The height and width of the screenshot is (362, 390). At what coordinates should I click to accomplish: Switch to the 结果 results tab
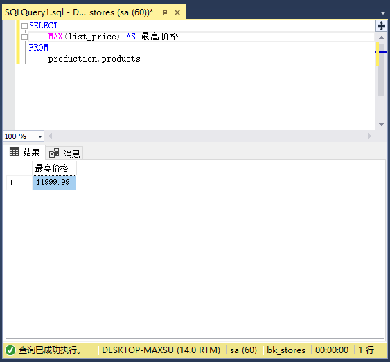point(24,152)
